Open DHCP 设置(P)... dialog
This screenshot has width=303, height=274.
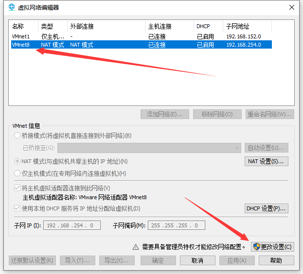[x=267, y=208]
